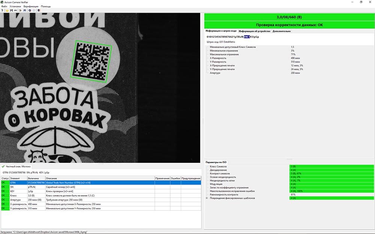Click the Проверка корректности данных: OK banner
The width and height of the screenshot is (375, 234).
pos(289,25)
